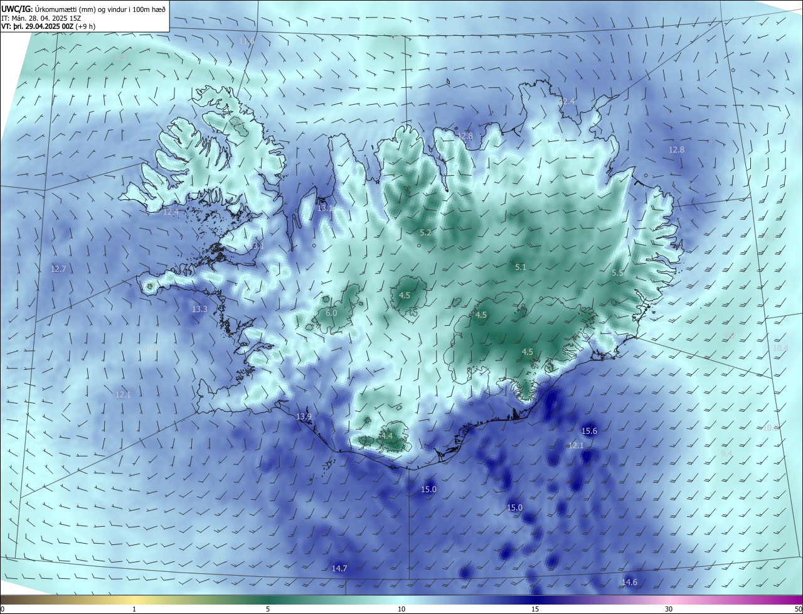Click the 14.6 value label
Viewport: 803px width, 614px height.
629,583
